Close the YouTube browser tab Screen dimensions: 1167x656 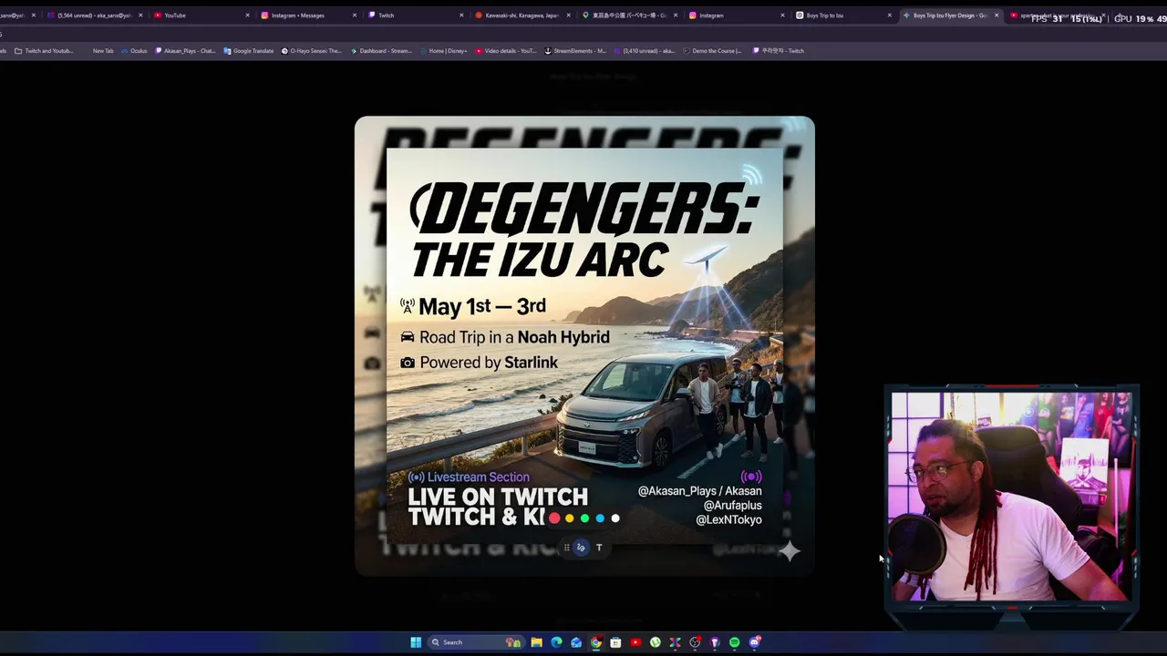[247, 15]
